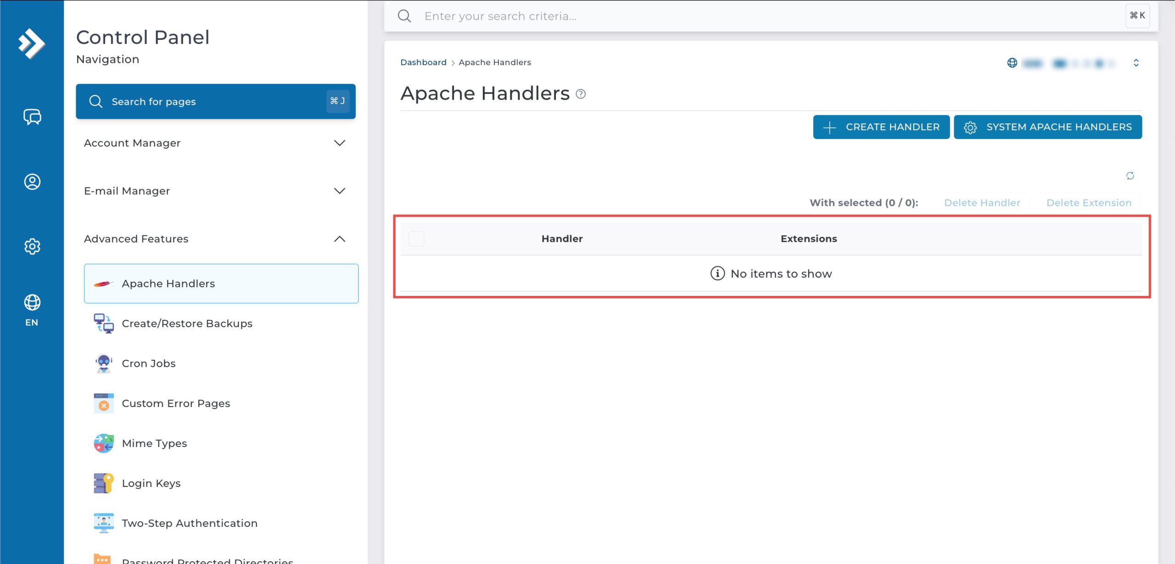This screenshot has width=1175, height=564.
Task: Open Create/Restore Backups page
Action: click(187, 324)
